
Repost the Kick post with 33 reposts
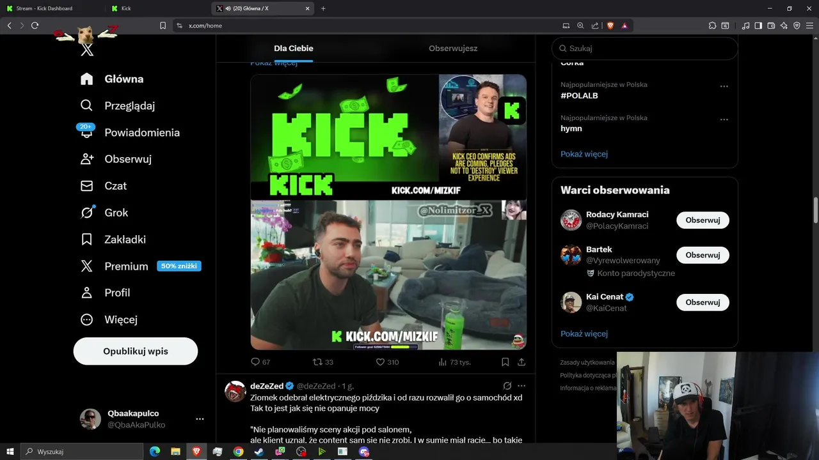pyautogui.click(x=322, y=362)
